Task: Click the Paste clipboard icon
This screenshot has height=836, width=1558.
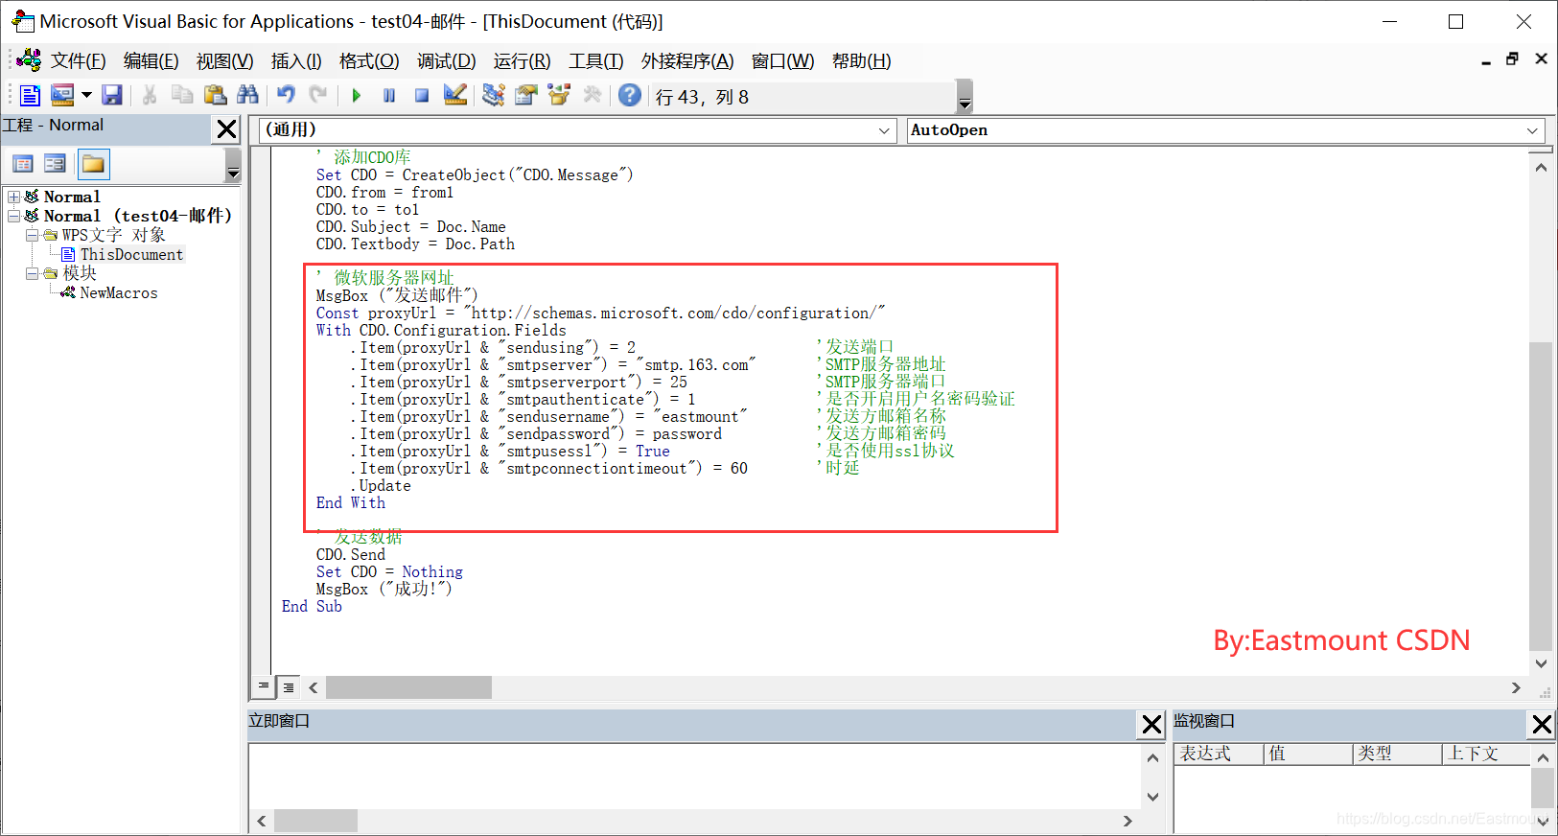Action: pos(215,95)
